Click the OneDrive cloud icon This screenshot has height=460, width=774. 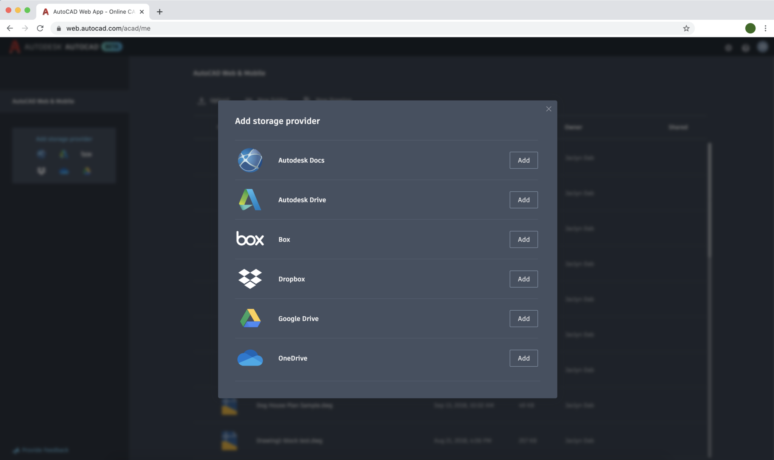tap(249, 358)
